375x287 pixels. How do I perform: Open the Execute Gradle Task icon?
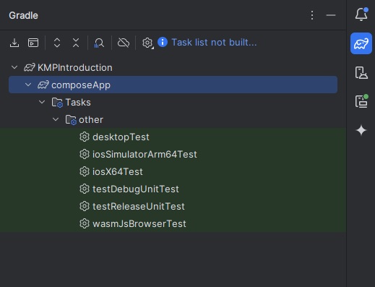(33, 43)
